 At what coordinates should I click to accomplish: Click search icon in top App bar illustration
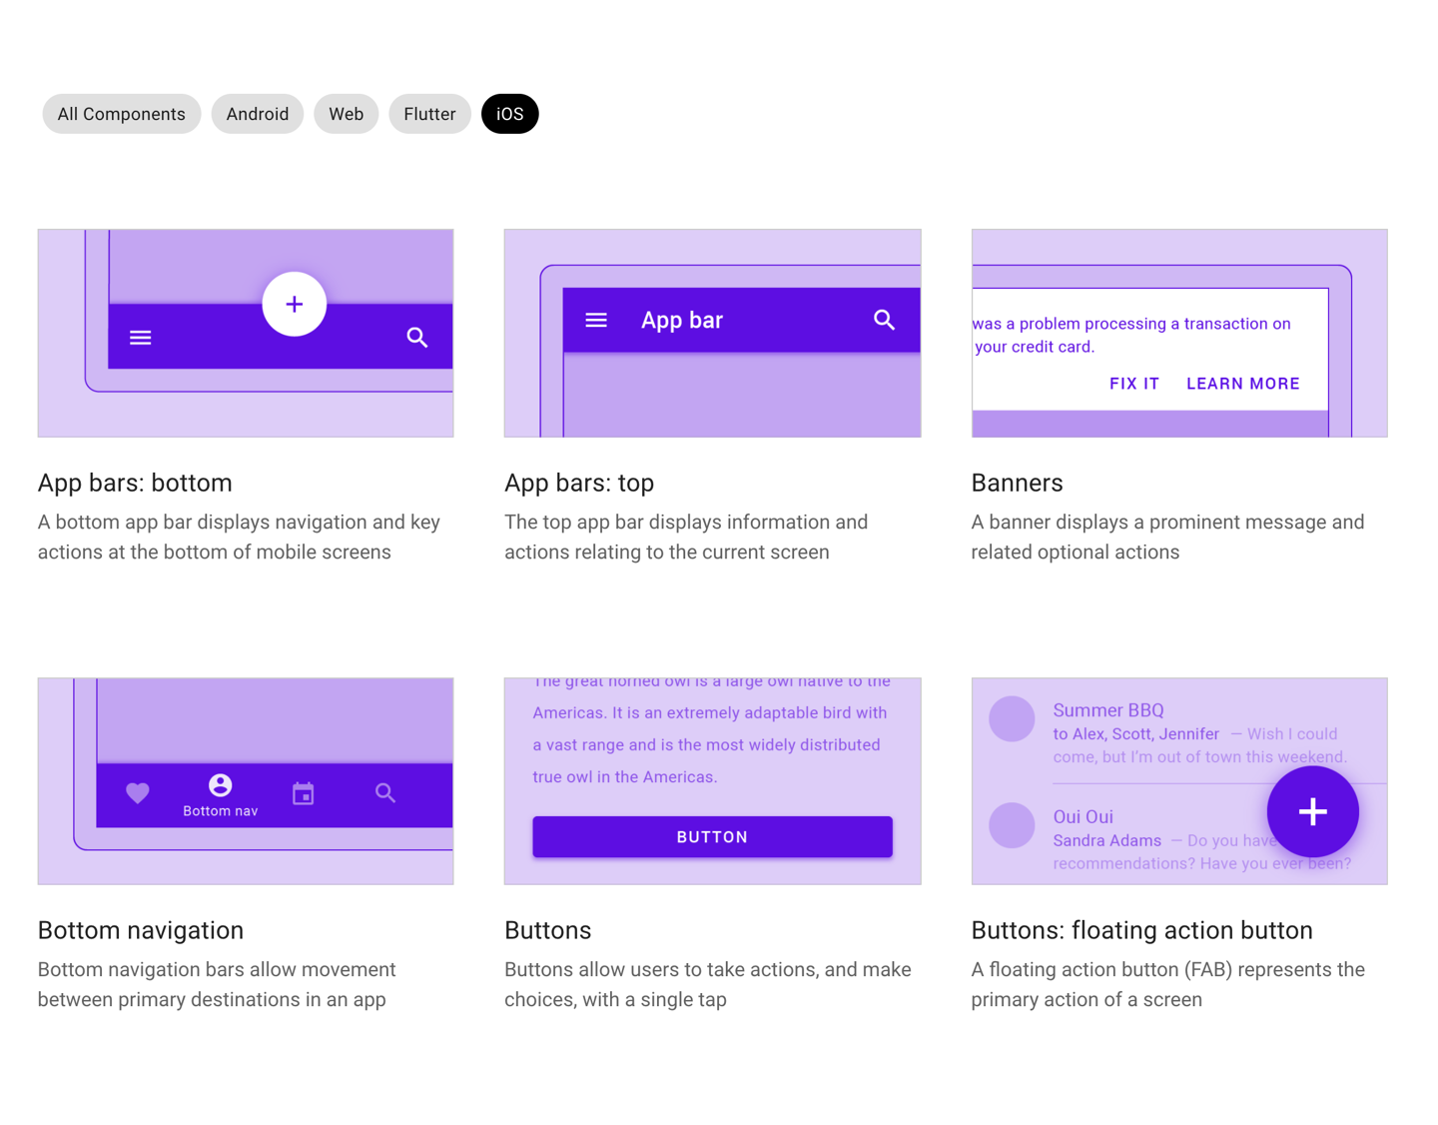[884, 320]
